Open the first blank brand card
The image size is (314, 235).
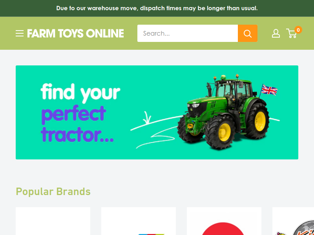53,221
